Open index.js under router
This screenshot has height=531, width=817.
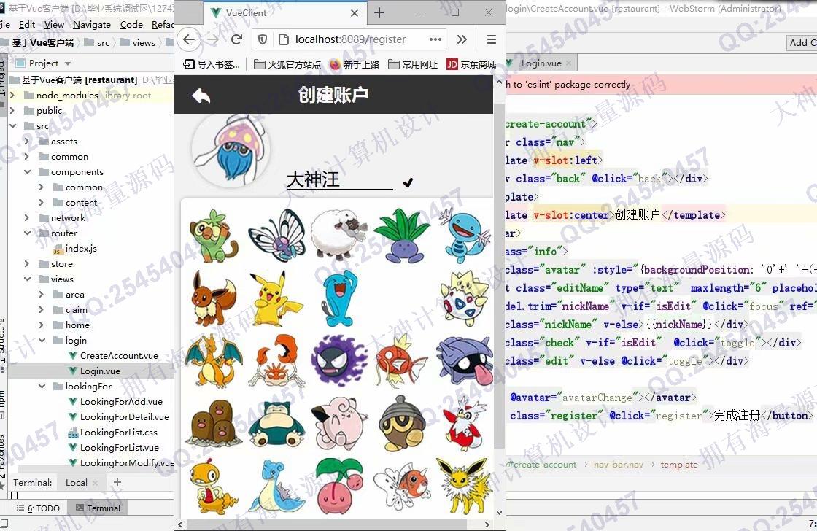click(76, 249)
